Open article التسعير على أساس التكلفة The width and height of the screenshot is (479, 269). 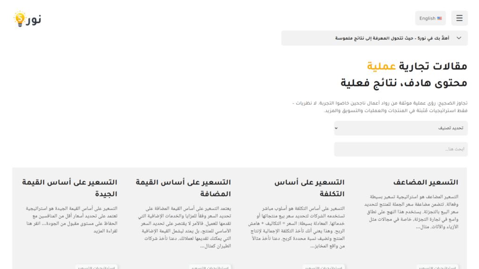[x=309, y=188]
